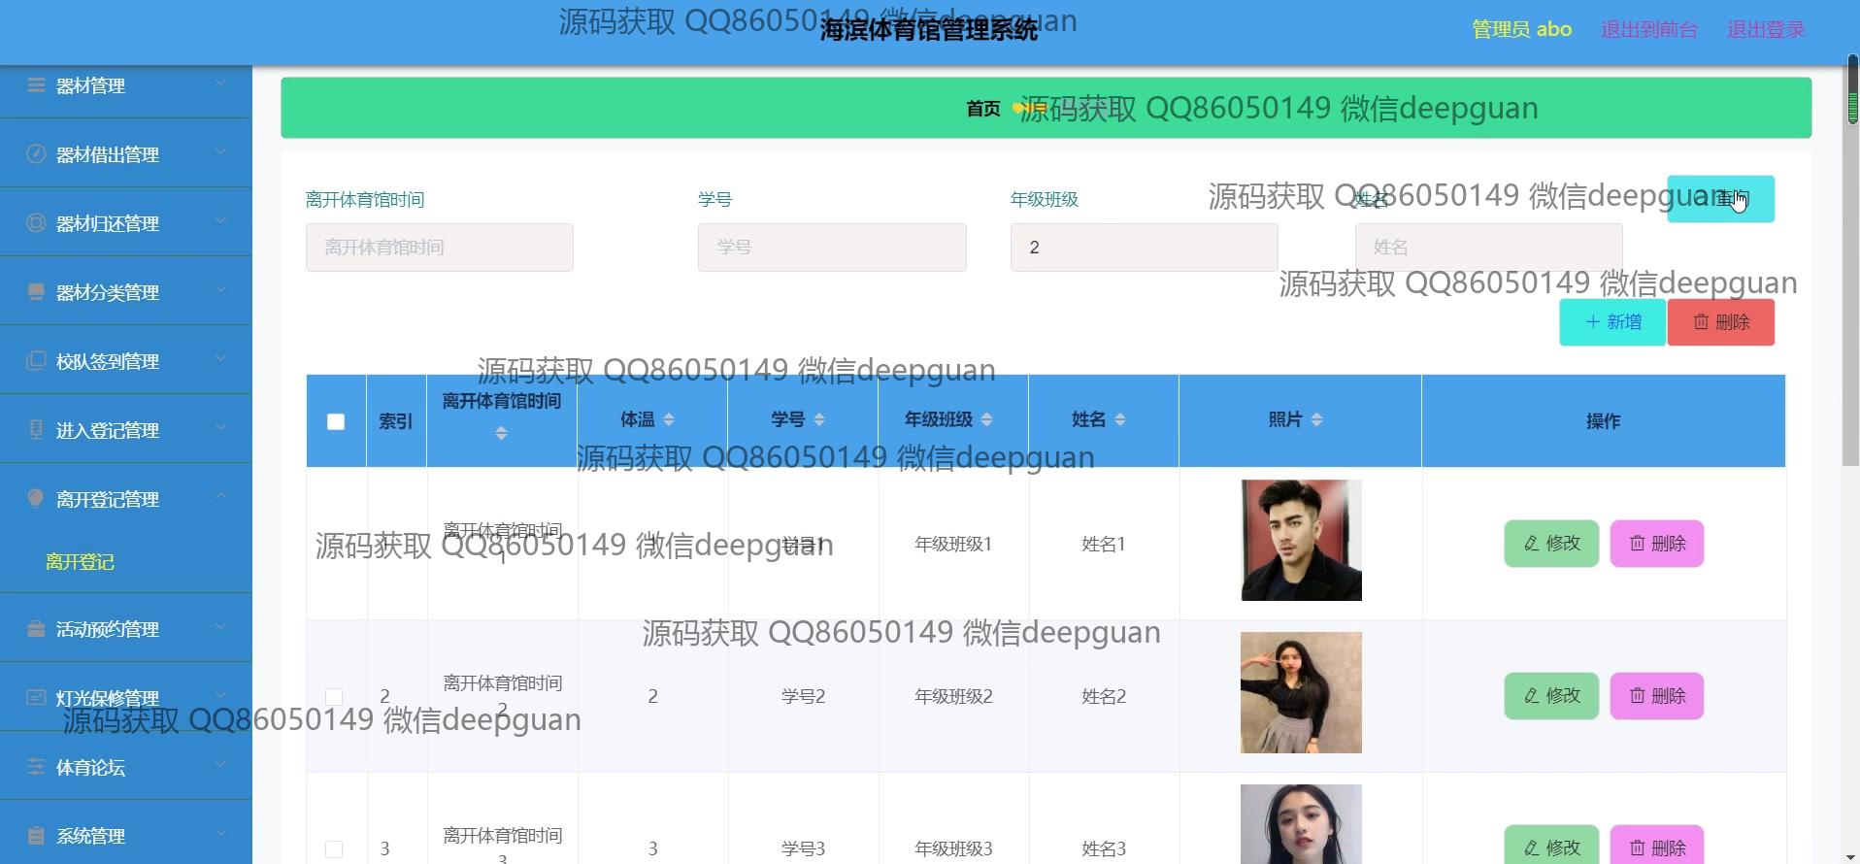Click the 器材分类管理 sidebar icon
The width and height of the screenshot is (1860, 864).
click(36, 292)
